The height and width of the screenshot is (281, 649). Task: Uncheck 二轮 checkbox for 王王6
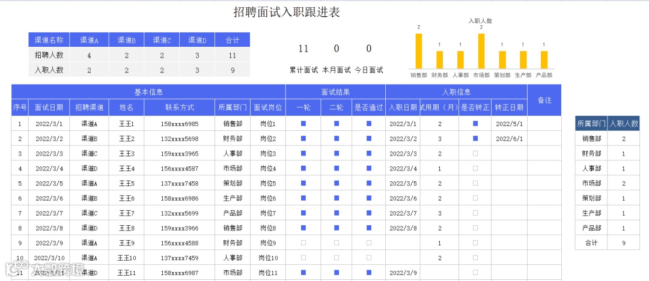click(337, 198)
